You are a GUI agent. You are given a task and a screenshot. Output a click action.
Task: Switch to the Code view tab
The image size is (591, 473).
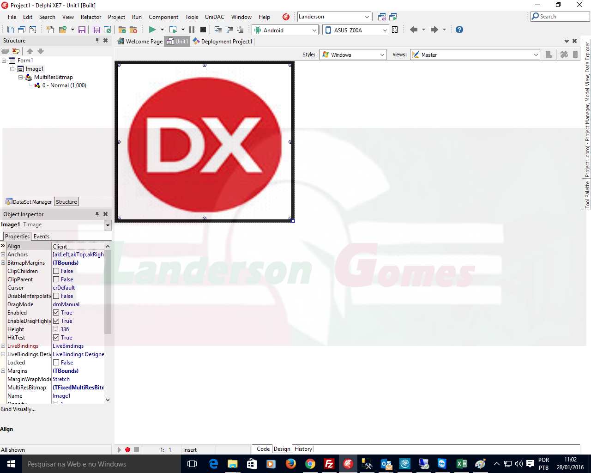click(263, 449)
